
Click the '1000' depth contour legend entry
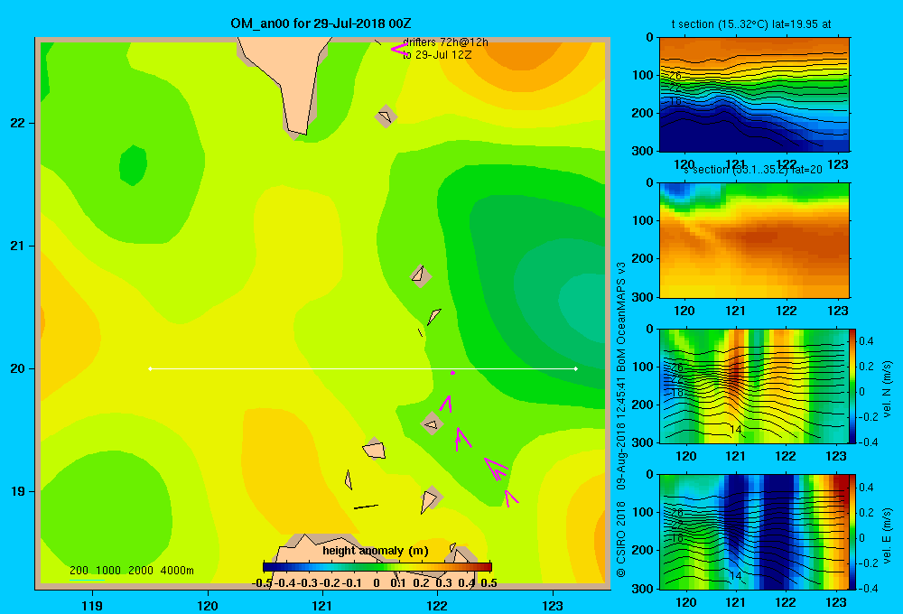[x=108, y=571]
